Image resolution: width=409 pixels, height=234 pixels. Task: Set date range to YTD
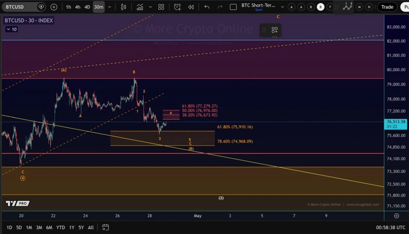pos(61,227)
